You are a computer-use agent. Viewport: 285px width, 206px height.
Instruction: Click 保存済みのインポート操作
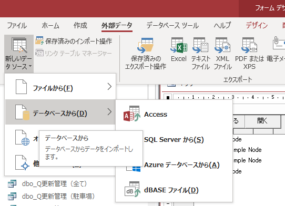(74, 41)
